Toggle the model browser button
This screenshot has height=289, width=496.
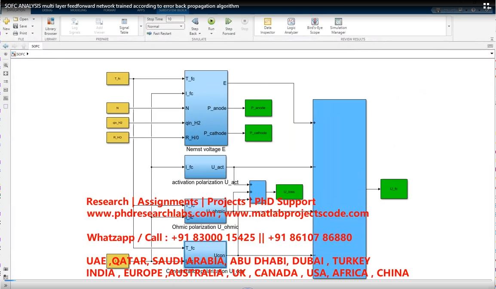coord(6,54)
